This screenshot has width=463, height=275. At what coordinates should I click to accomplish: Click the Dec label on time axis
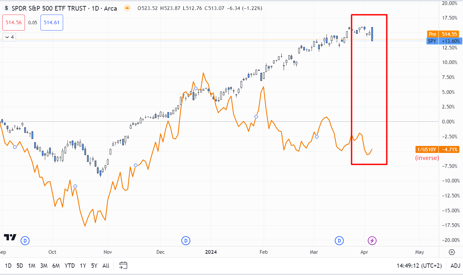coord(160,252)
